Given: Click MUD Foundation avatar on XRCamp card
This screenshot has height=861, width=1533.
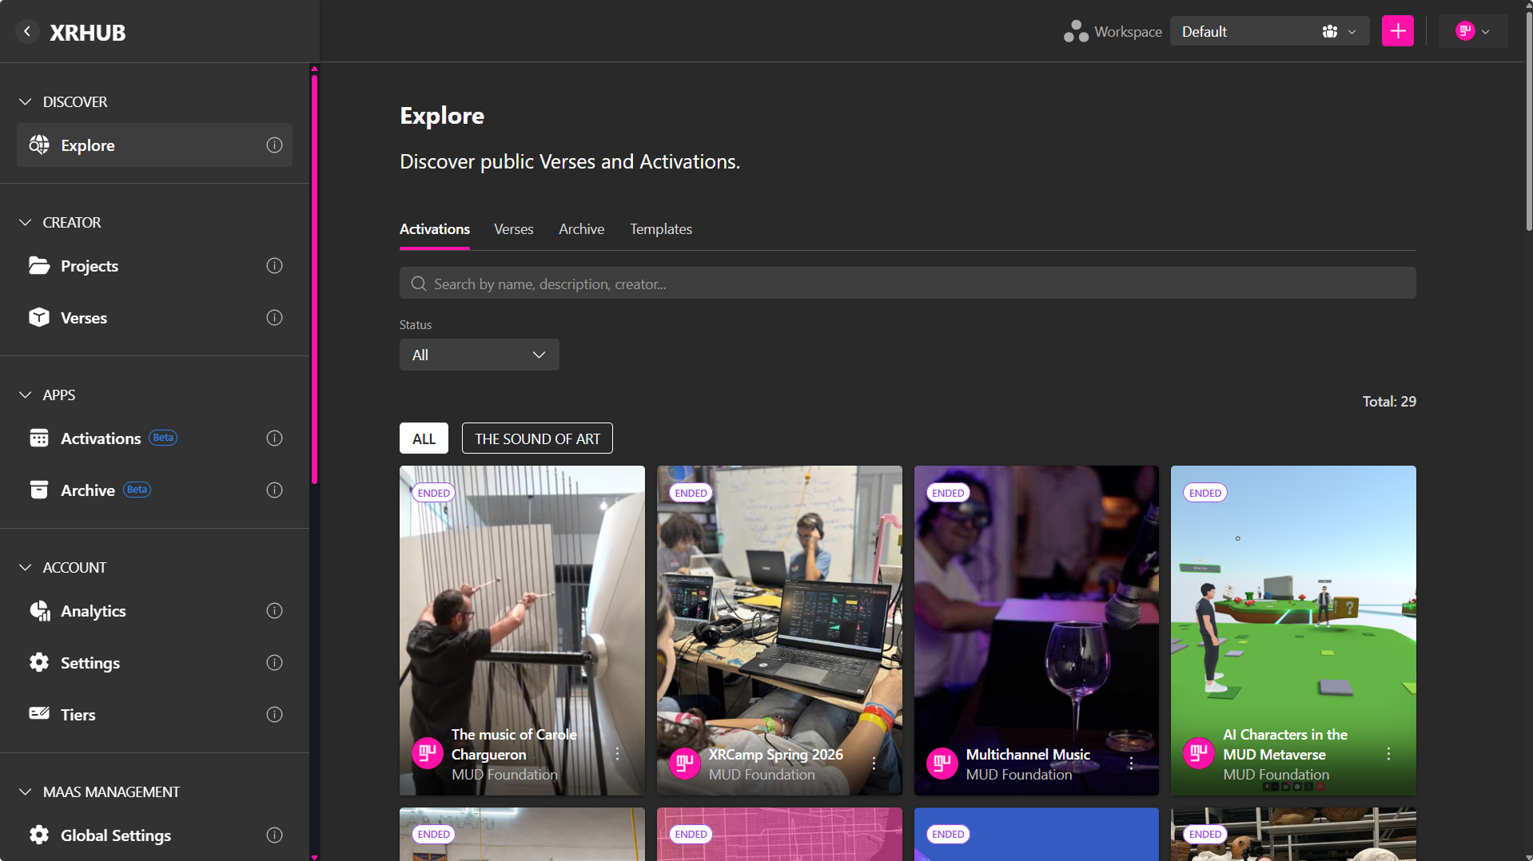Looking at the screenshot, I should 684,764.
